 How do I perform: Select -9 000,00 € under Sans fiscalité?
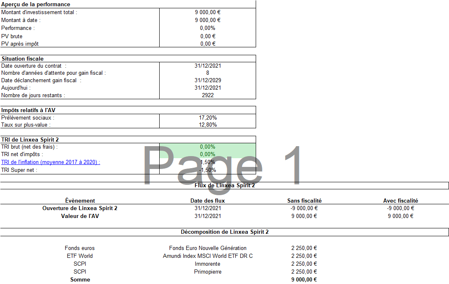click(304, 208)
